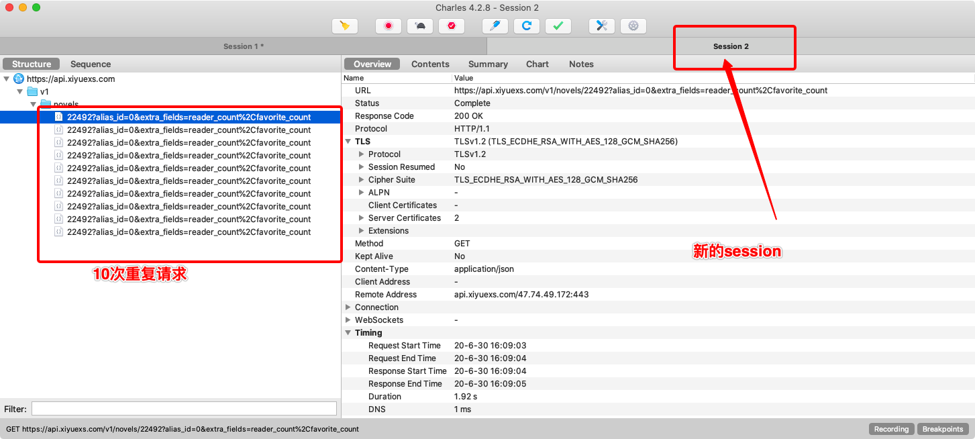Click the Recording status button
975x439 pixels.
tap(891, 429)
